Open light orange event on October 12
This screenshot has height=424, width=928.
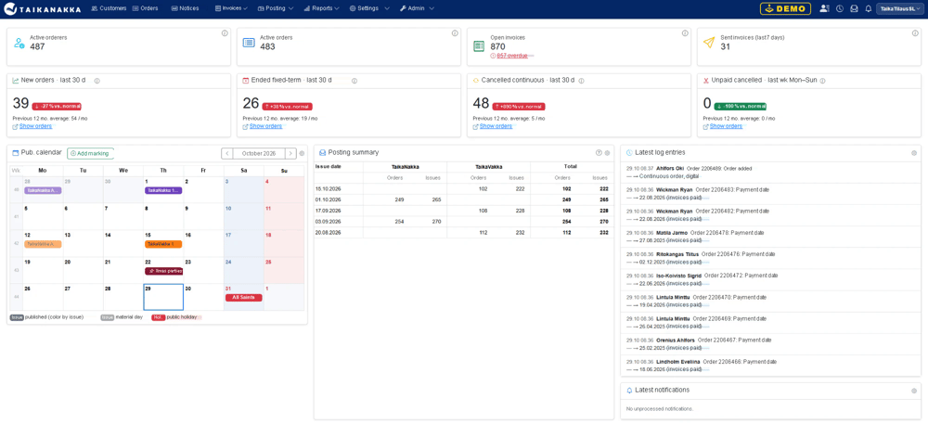pos(43,244)
